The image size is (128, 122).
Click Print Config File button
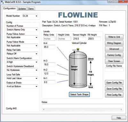[114, 95]
